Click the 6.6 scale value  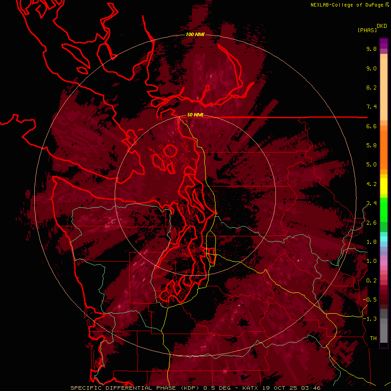[x=371, y=126]
